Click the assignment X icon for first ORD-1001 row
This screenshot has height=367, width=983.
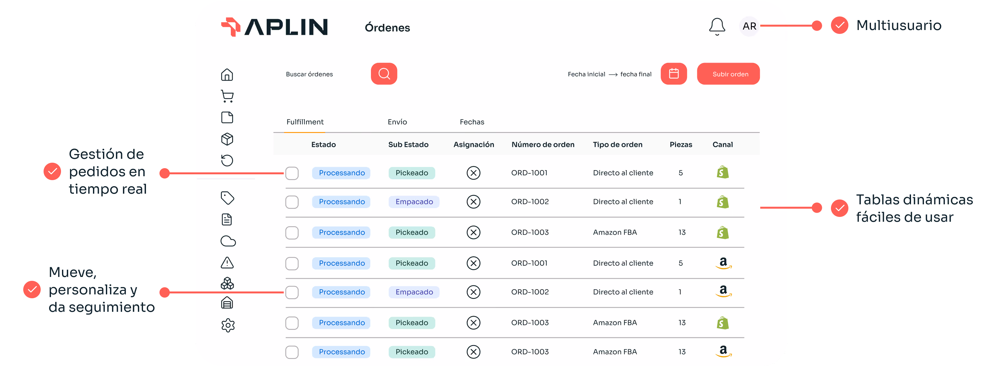[x=473, y=173]
